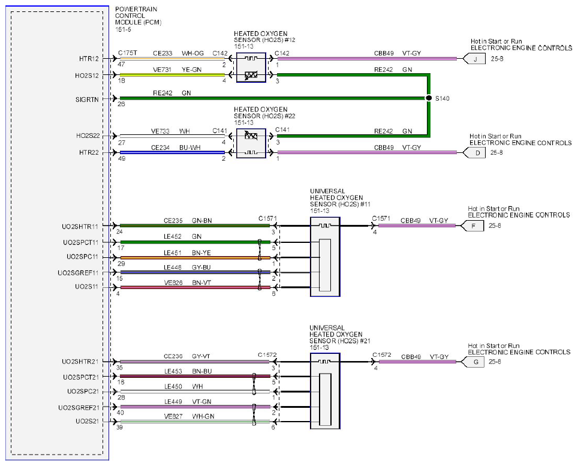The image size is (578, 466).
Task: Click the UO2SHTR11 pin label
Action: [x=80, y=226]
